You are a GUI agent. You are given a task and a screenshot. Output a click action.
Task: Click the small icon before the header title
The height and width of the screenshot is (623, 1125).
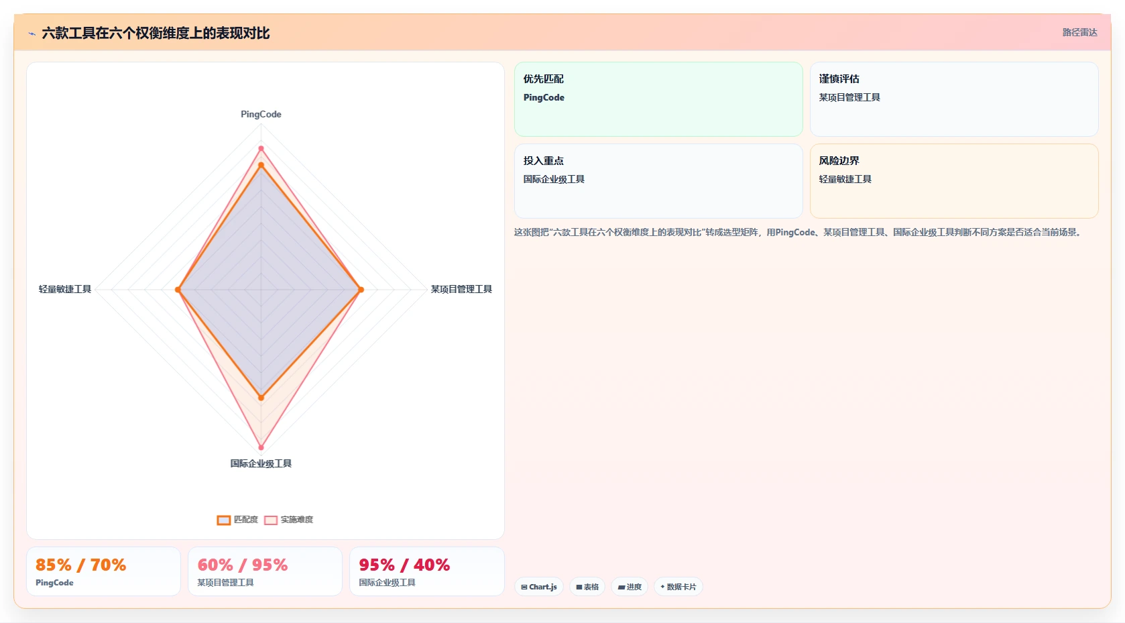pyautogui.click(x=32, y=34)
